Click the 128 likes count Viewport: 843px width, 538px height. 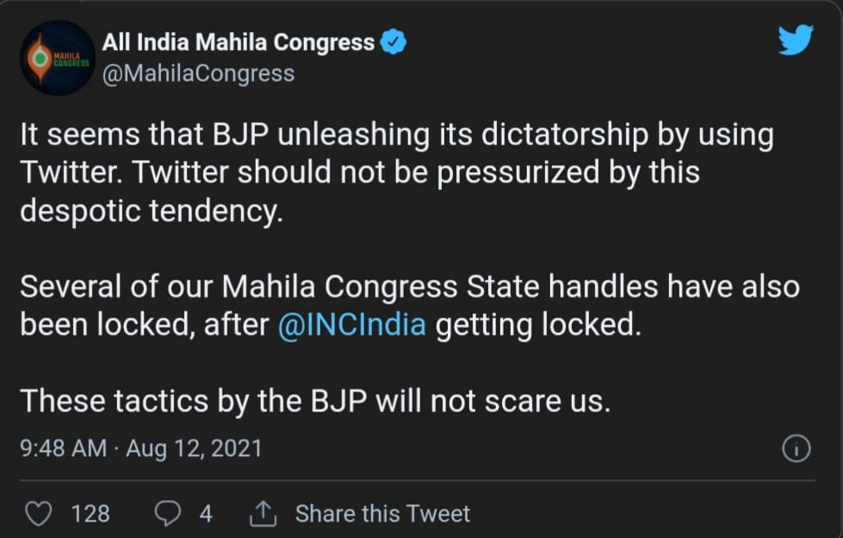(90, 514)
